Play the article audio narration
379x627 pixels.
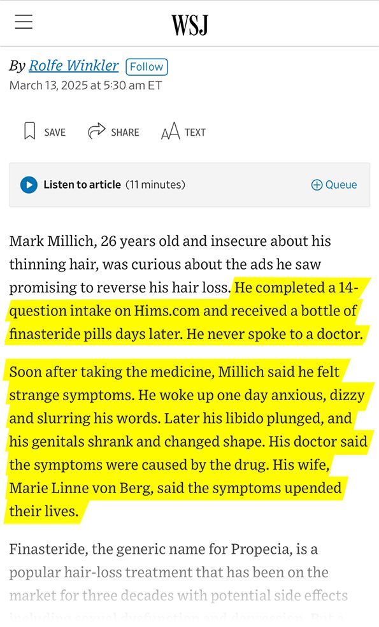point(29,185)
